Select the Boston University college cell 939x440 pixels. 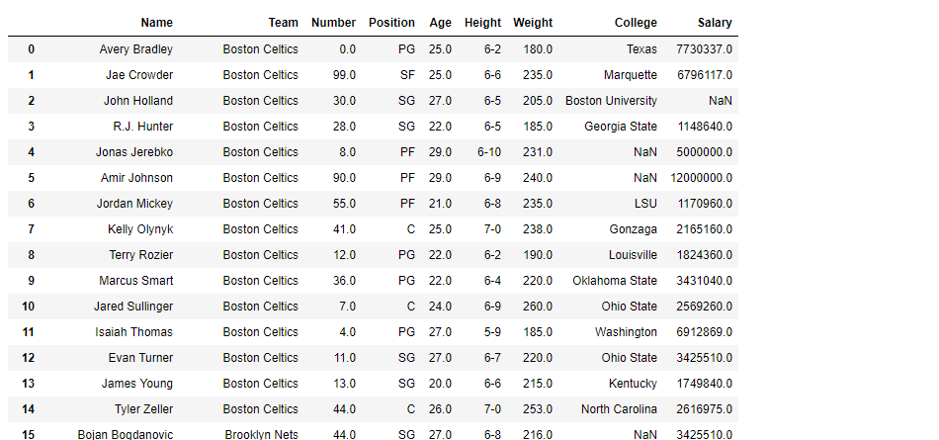pyautogui.click(x=611, y=101)
